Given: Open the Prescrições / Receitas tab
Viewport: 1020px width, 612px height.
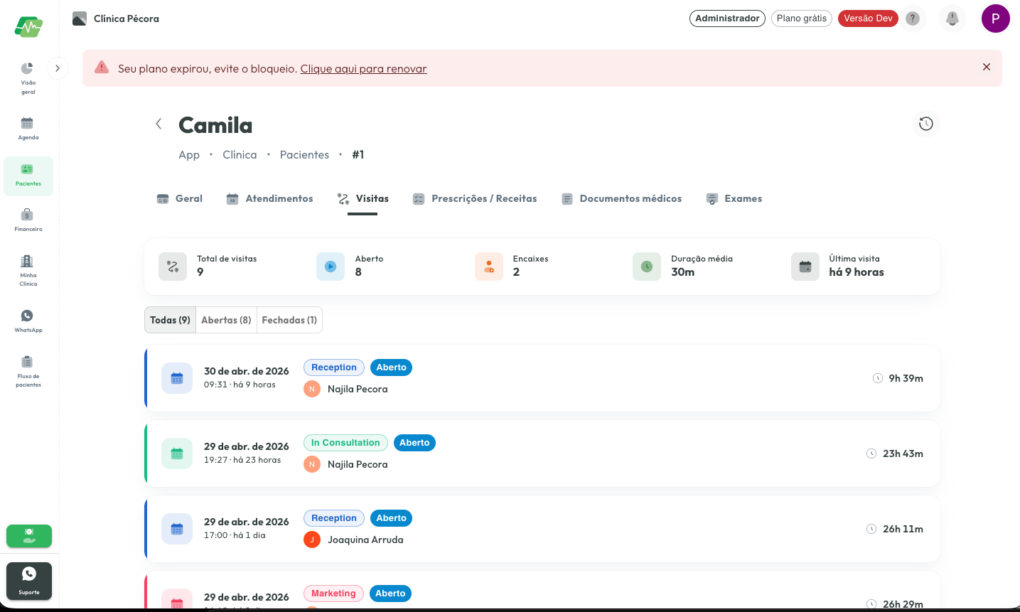Looking at the screenshot, I should point(475,199).
